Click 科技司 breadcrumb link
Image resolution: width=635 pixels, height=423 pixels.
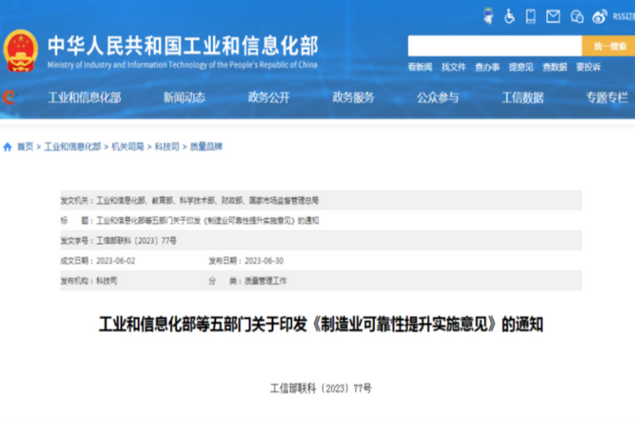tap(167, 146)
